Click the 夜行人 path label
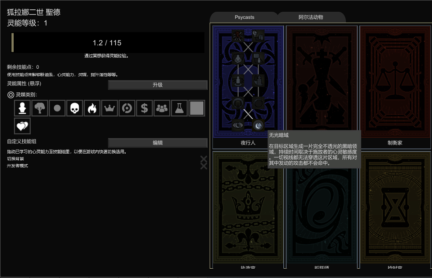432x278 pixels. pos(248,143)
